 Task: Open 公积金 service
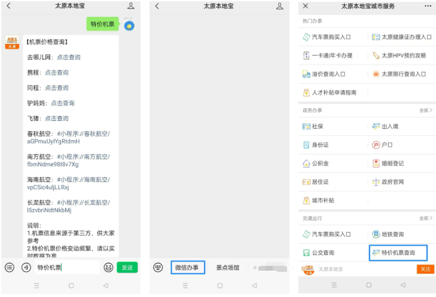[316, 163]
